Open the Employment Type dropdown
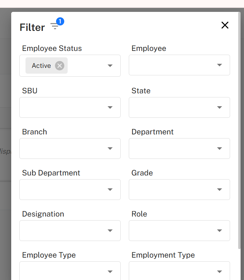Screen dimensions: 244x280 219,272
